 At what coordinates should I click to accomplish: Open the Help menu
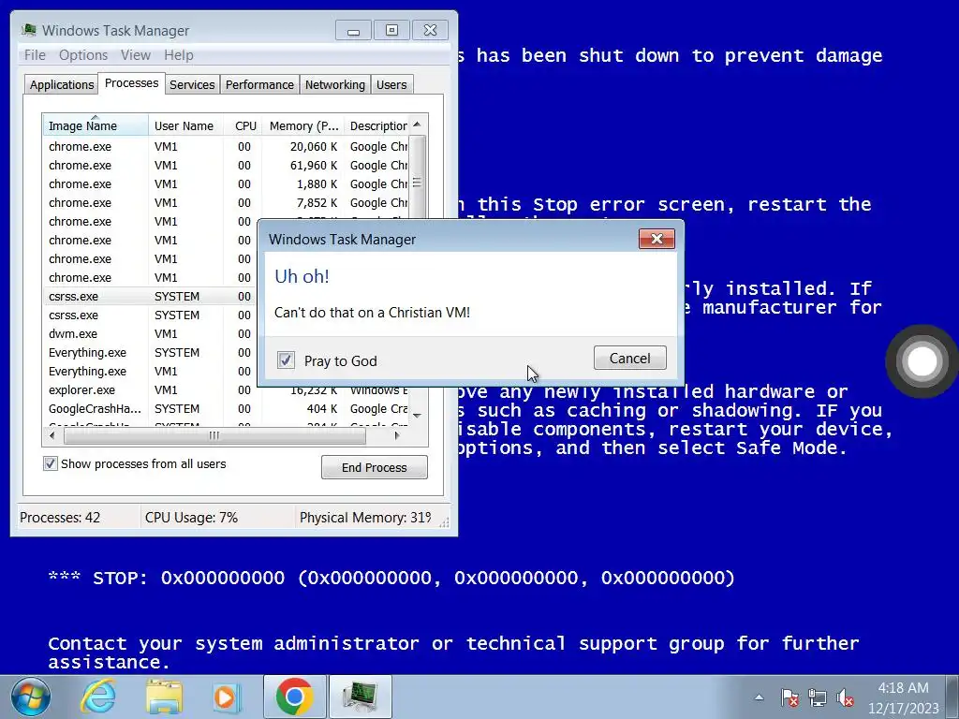(x=179, y=55)
